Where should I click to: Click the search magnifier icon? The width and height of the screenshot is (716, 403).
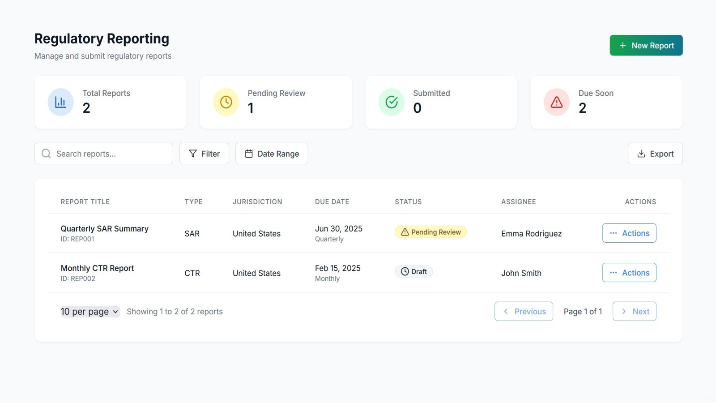point(46,154)
